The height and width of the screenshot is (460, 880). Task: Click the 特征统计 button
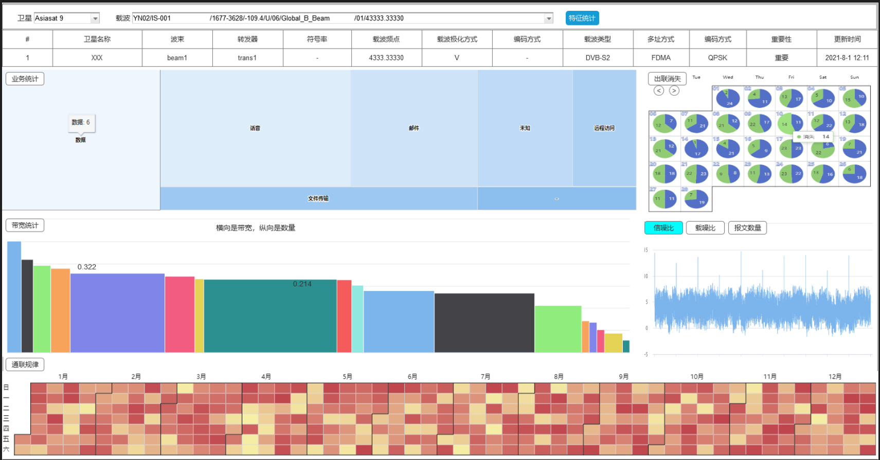tap(582, 18)
